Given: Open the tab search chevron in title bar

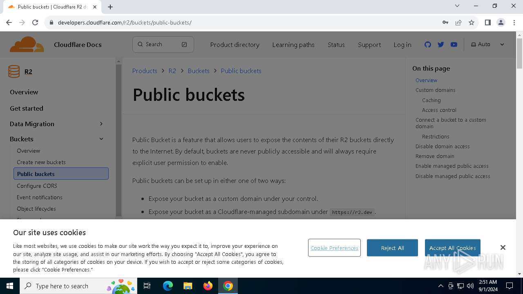Looking at the screenshot, I should pos(457,6).
